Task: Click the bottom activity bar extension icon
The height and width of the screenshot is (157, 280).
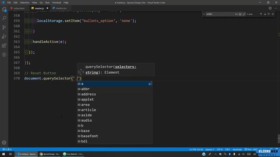Action: point(4,55)
